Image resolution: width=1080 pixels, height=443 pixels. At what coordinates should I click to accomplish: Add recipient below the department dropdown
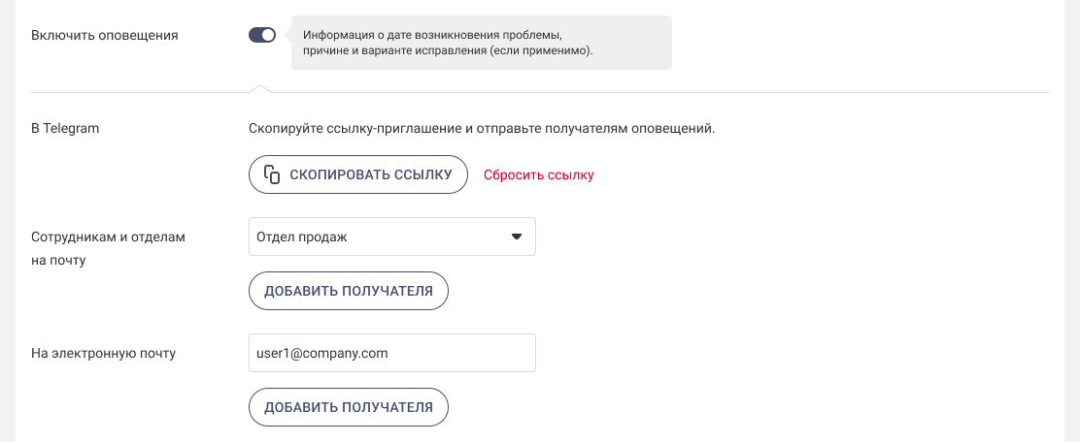[x=348, y=291]
